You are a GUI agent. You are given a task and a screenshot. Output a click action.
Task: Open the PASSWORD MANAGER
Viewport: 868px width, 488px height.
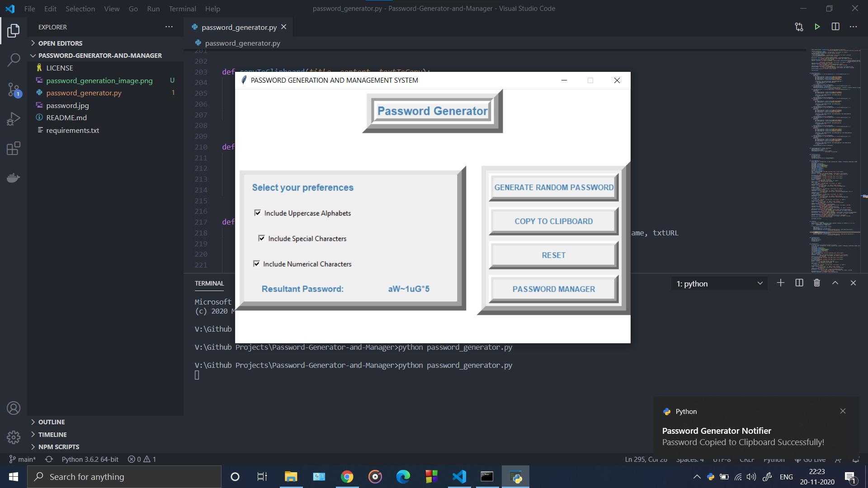point(553,289)
